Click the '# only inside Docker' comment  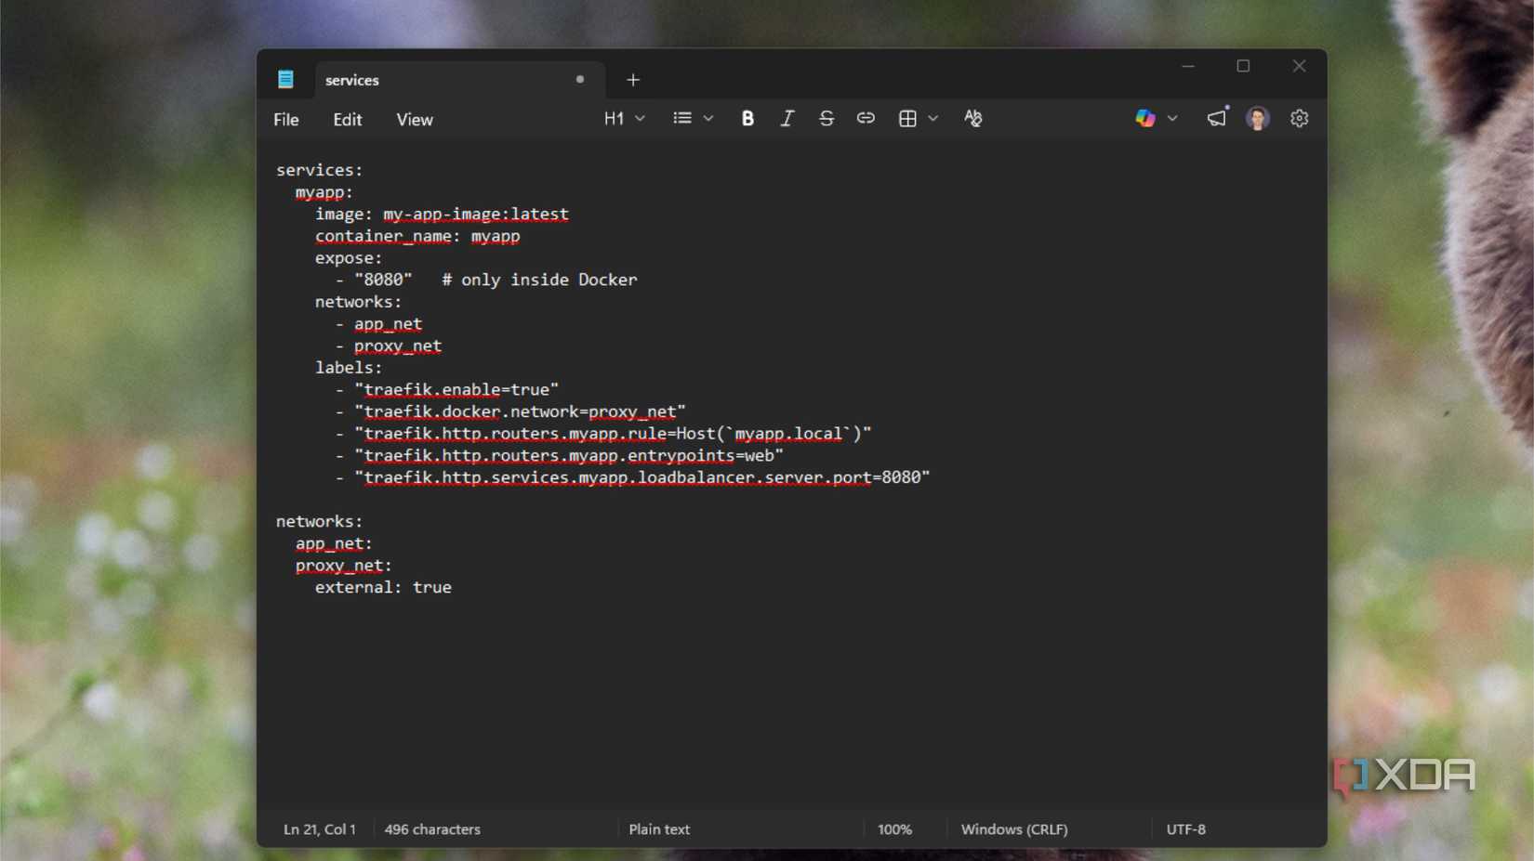click(x=539, y=280)
